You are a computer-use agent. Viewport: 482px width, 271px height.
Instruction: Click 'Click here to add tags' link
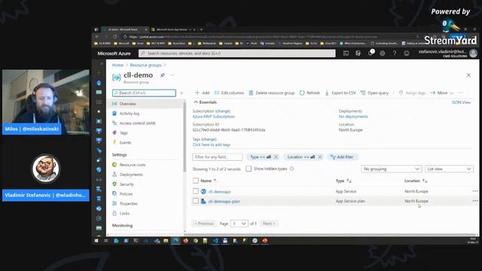point(212,145)
